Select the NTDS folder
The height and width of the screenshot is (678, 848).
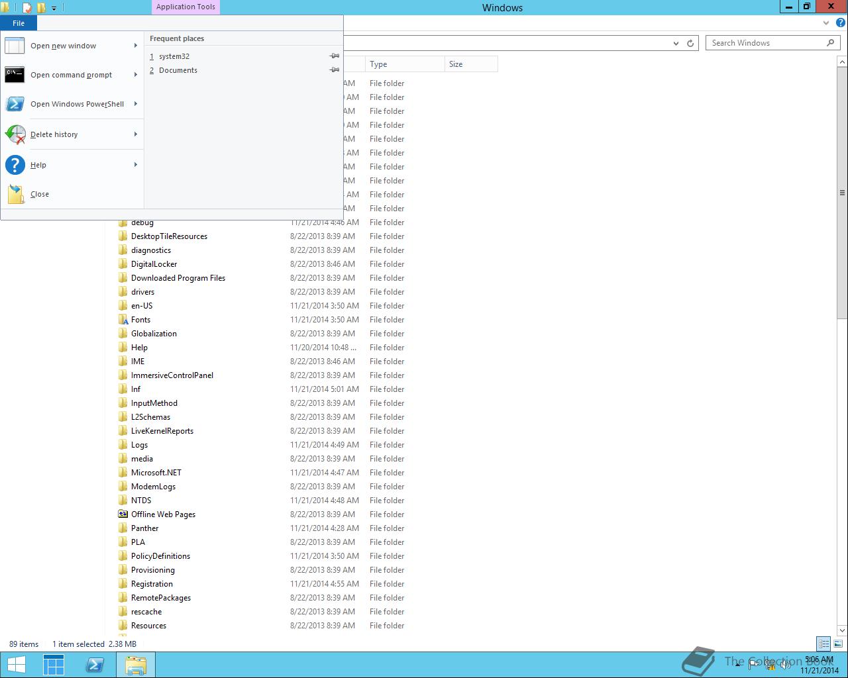pos(141,501)
